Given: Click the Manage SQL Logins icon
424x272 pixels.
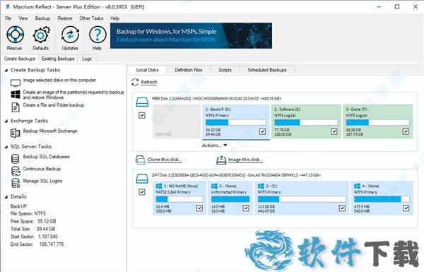Looking at the screenshot, I should pyautogui.click(x=16, y=183).
